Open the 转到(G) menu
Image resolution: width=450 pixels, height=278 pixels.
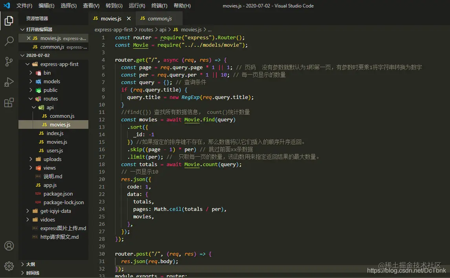114,5
